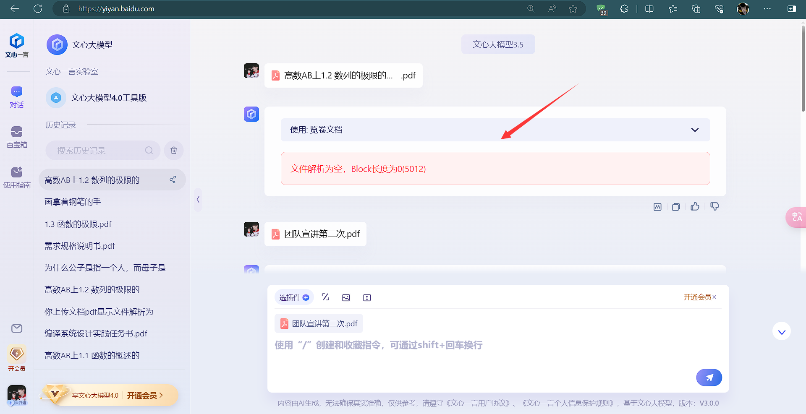
Task: Open the 使用指南 section
Action: [x=17, y=178]
